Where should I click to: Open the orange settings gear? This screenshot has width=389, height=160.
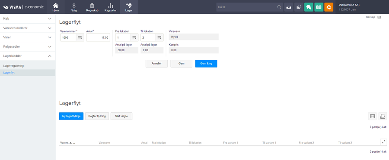[x=329, y=7]
